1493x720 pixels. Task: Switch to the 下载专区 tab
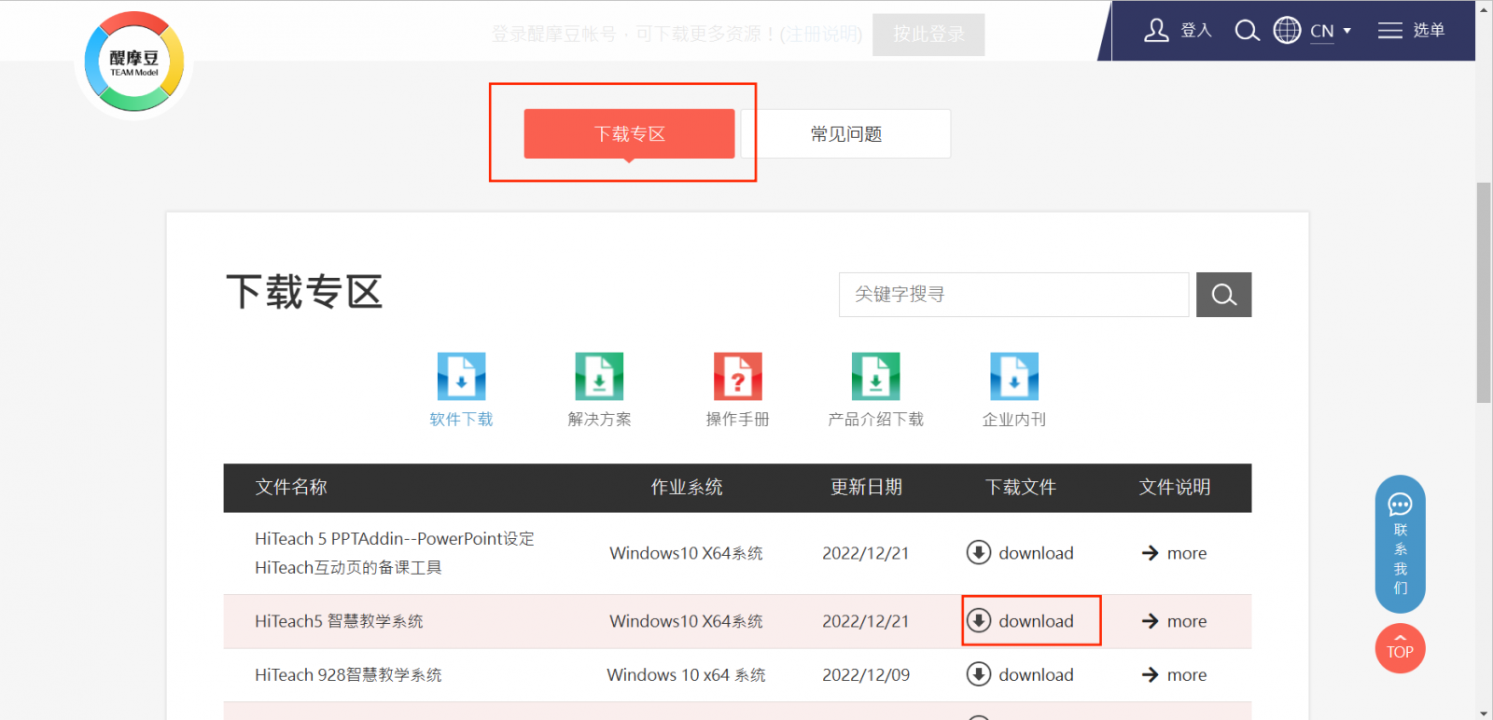tap(629, 133)
